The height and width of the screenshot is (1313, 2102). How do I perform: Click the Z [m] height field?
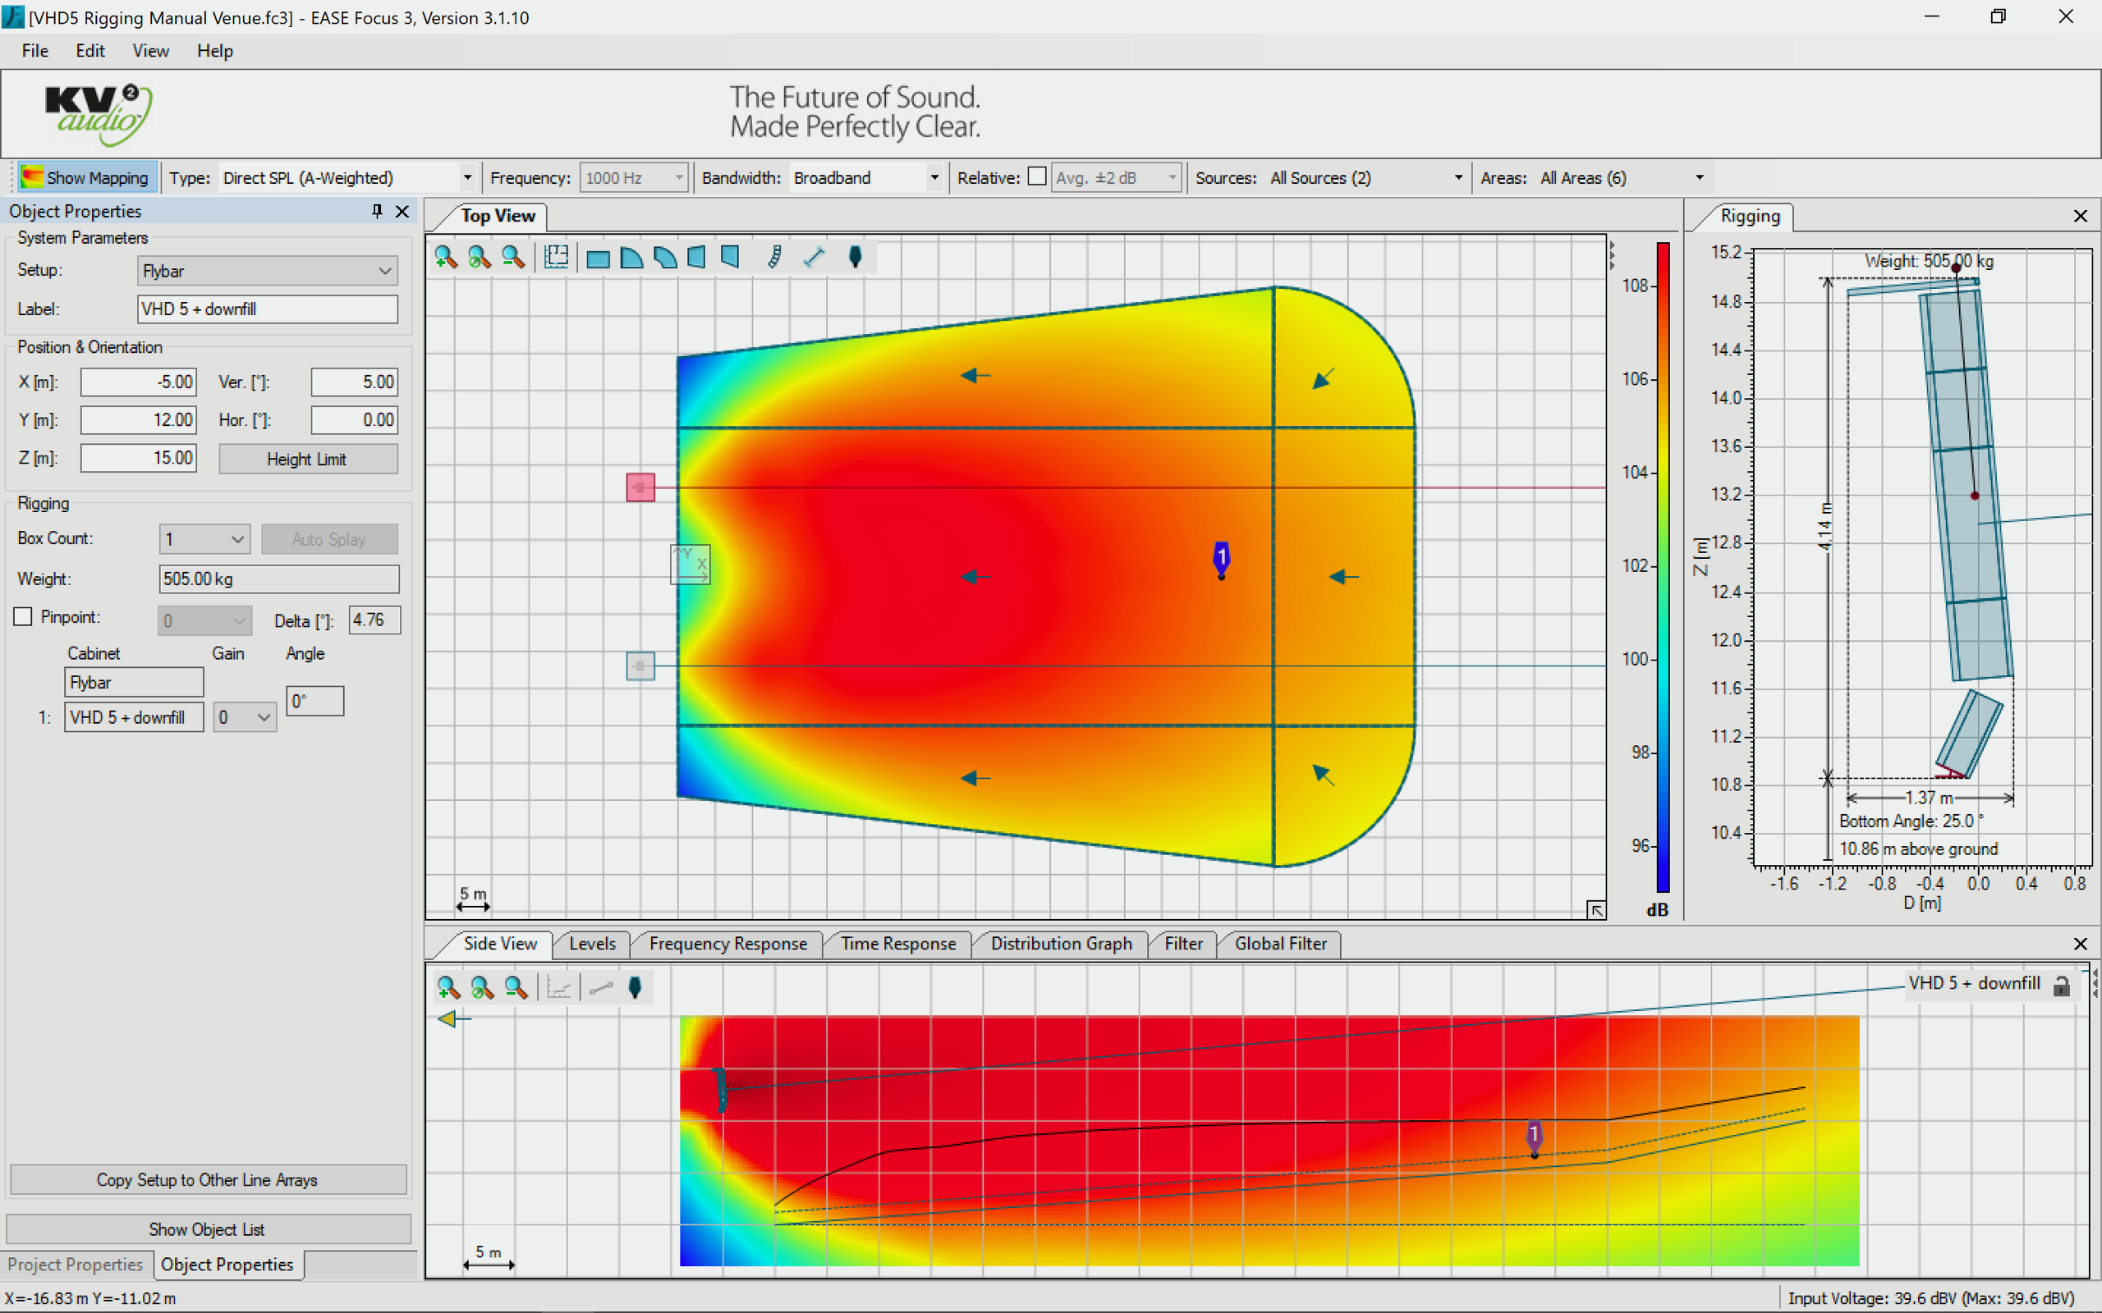click(x=139, y=458)
